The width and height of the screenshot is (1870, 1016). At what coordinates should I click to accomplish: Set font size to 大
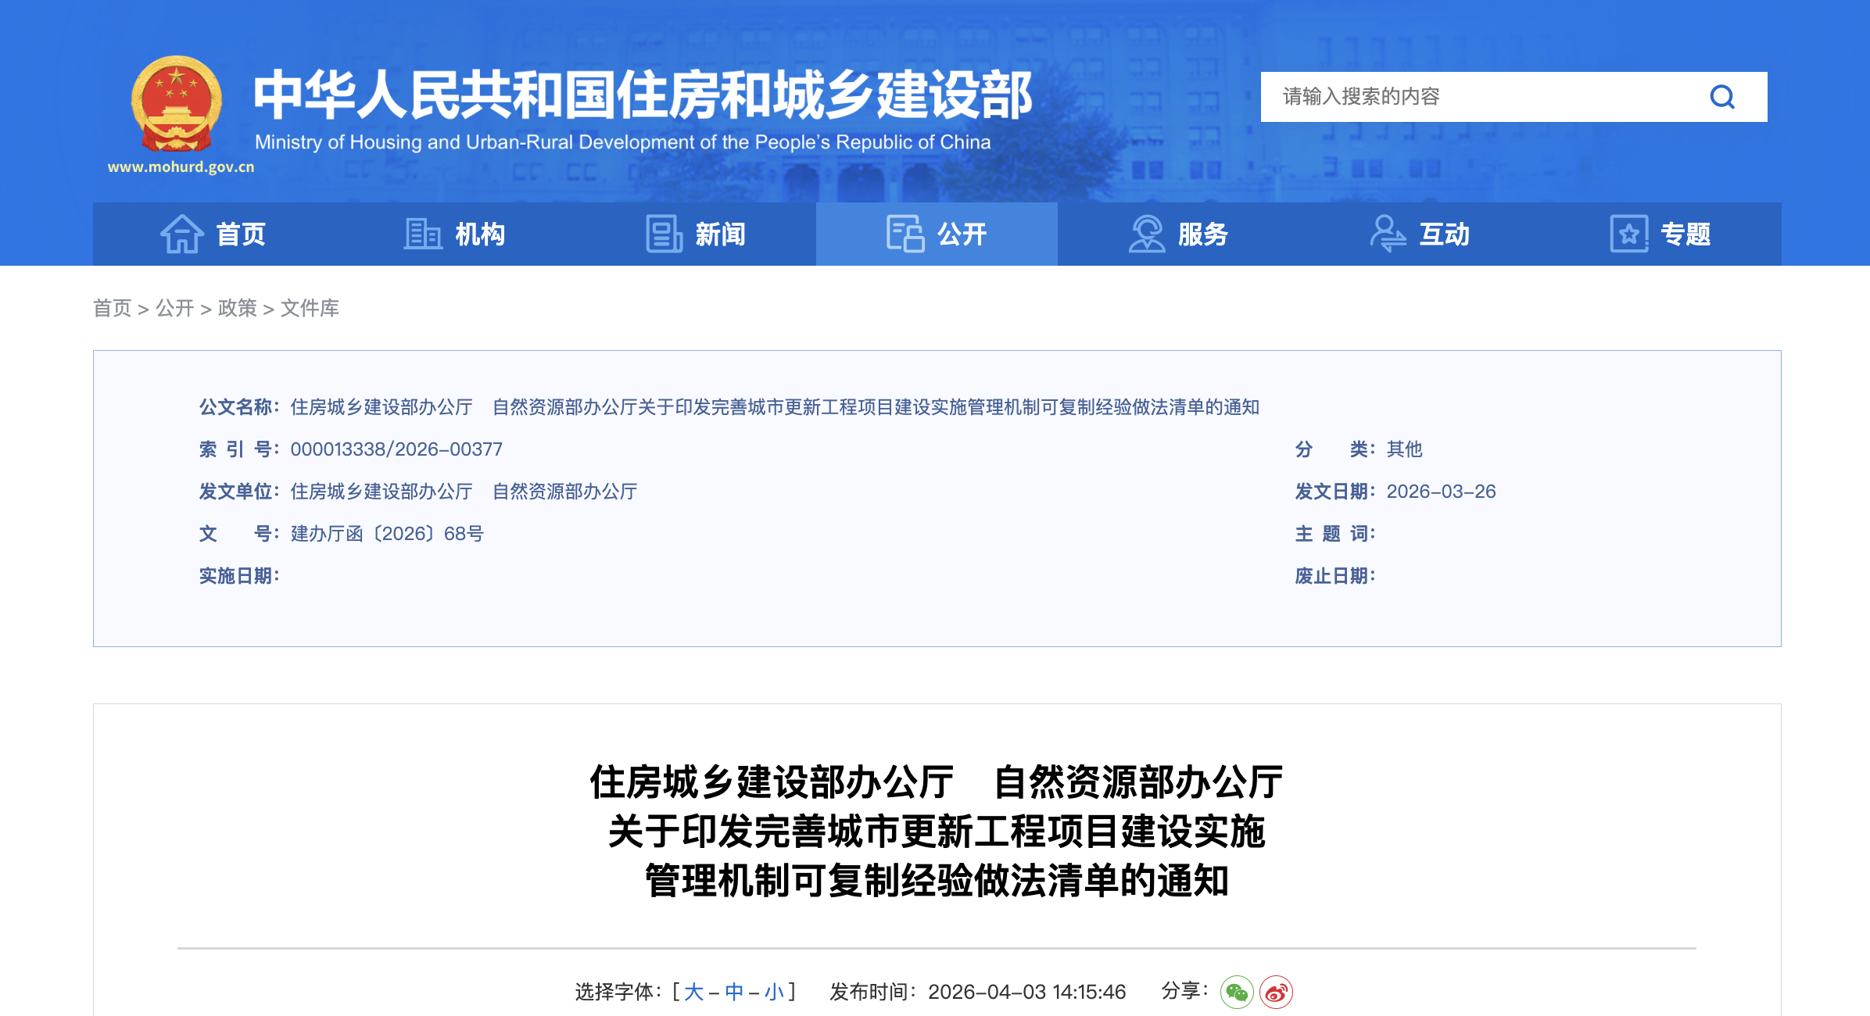point(693,993)
